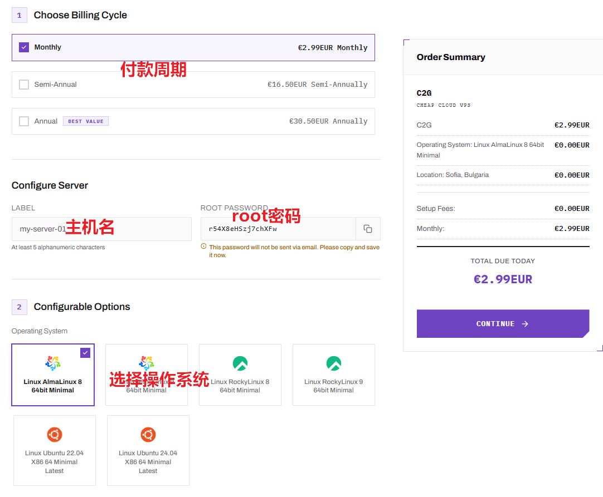603x497 pixels.
Task: Toggle the AlmaLinux 8 selected checkmark
Action: point(85,353)
